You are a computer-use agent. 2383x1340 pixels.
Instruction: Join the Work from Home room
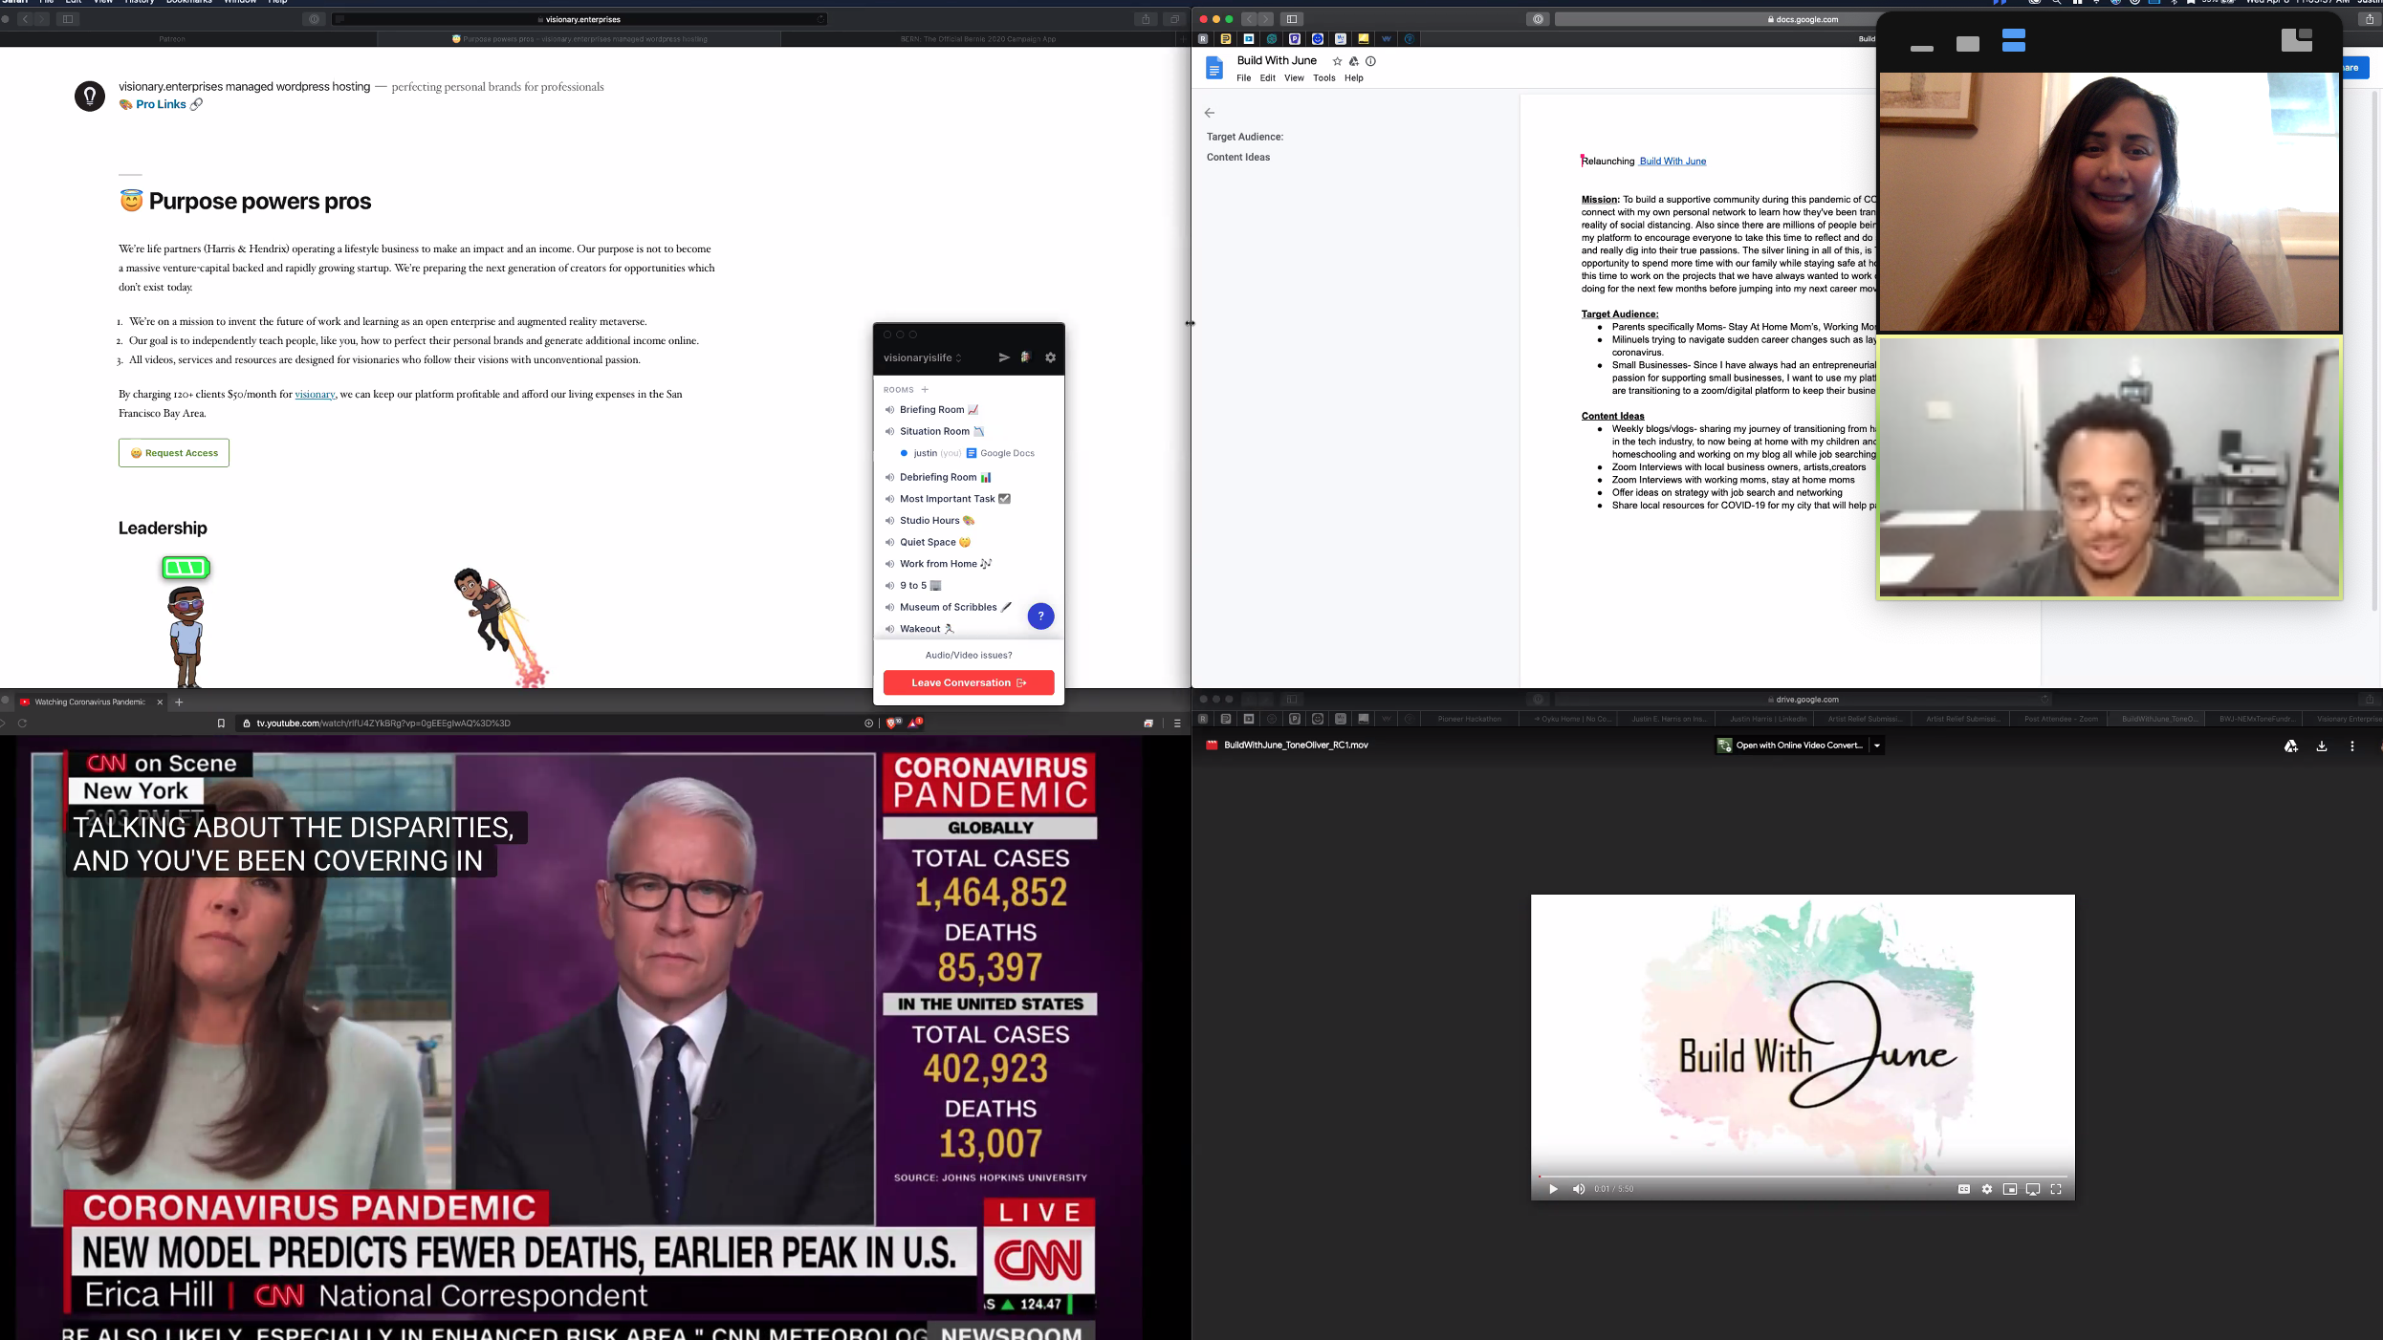[938, 564]
